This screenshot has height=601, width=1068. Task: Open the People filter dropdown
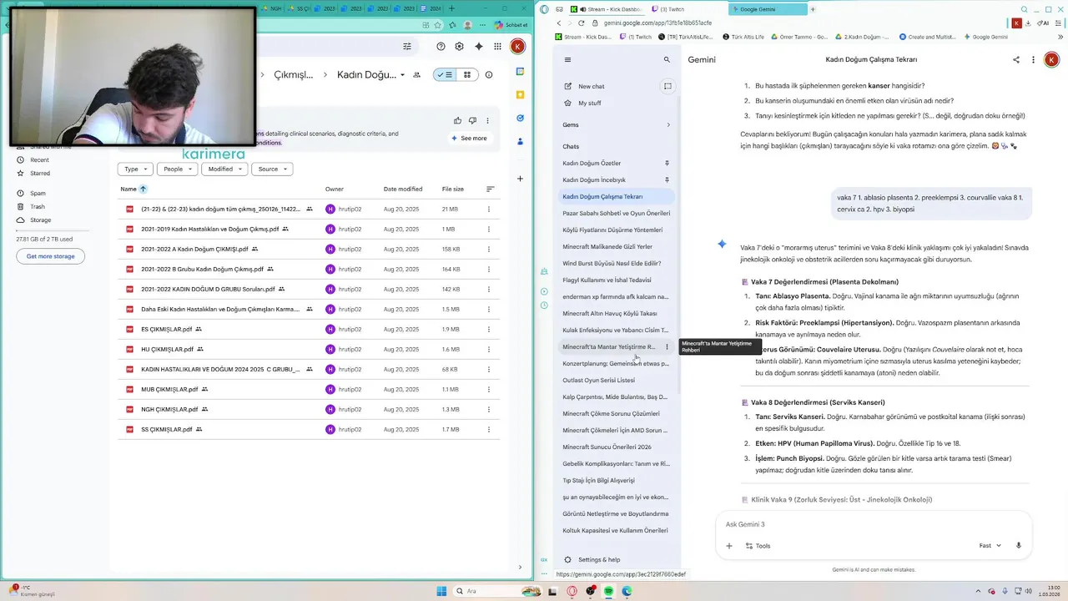[x=177, y=169]
